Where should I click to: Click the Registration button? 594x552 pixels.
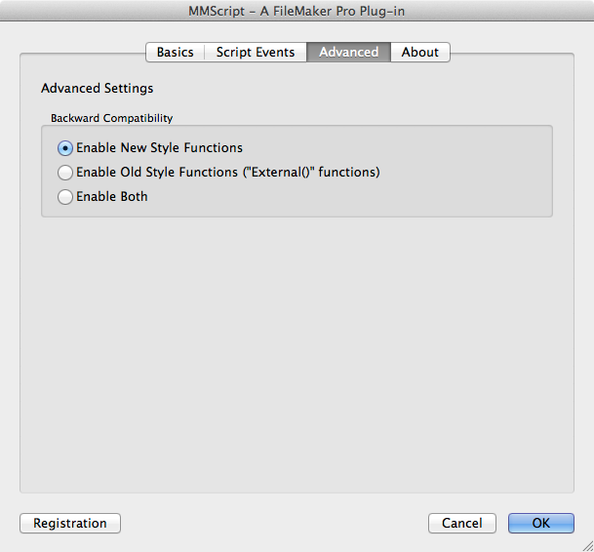[70, 523]
